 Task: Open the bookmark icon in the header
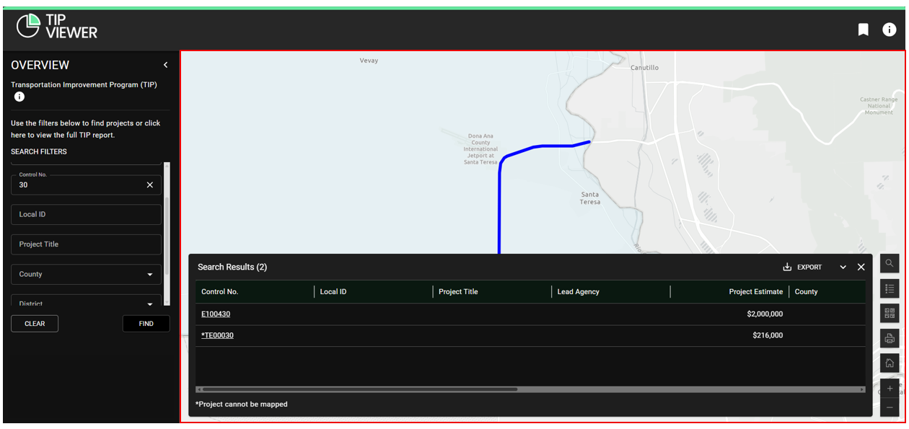(863, 30)
